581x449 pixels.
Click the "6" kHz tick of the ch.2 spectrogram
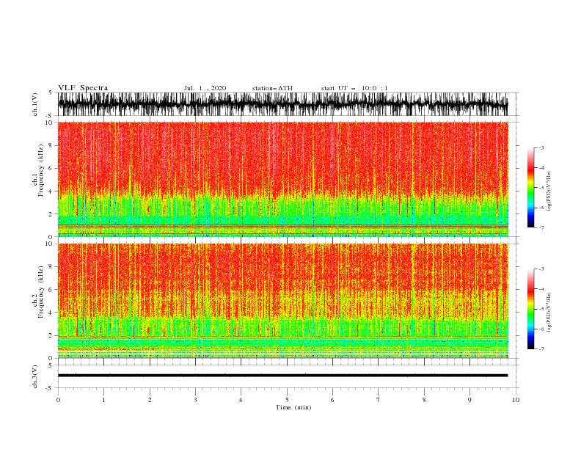point(51,290)
